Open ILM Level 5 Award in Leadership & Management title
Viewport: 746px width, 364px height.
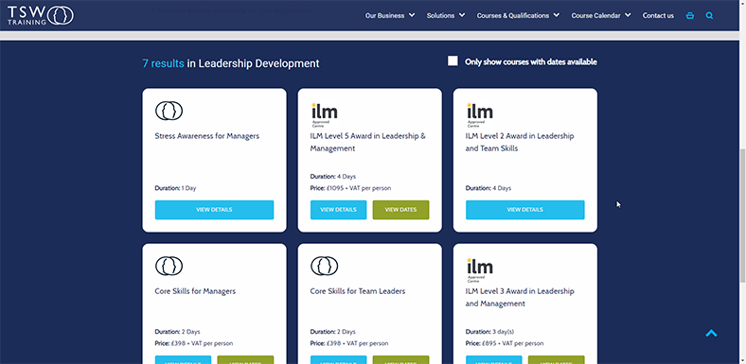(x=367, y=142)
